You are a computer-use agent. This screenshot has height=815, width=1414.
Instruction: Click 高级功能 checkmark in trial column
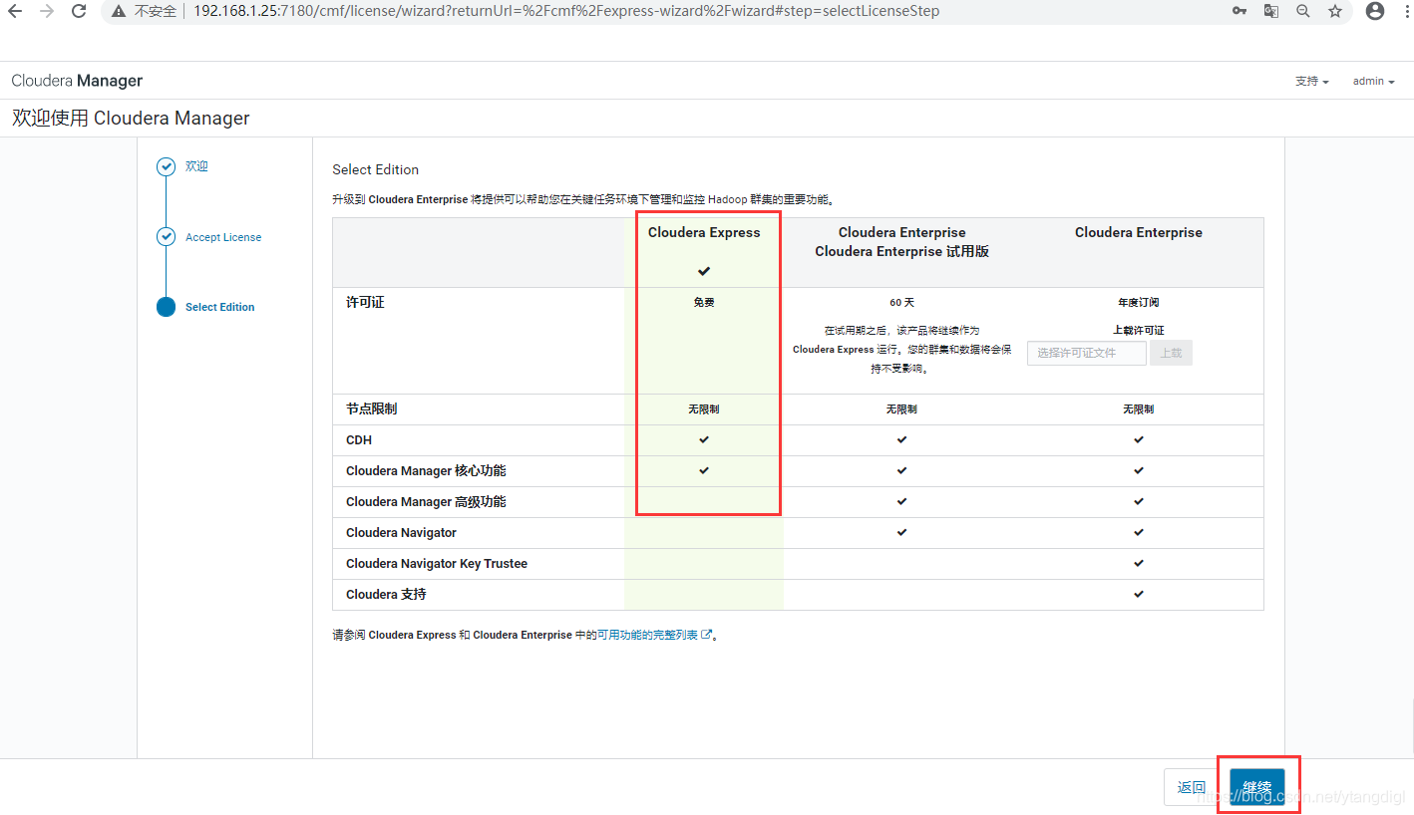[x=901, y=501]
